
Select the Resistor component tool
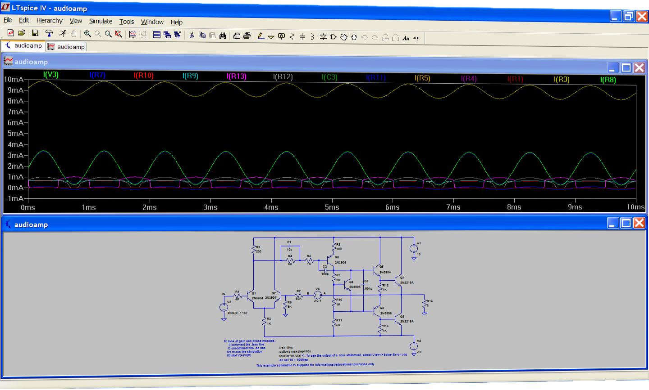tap(292, 36)
